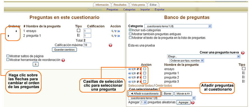Preview pregunta 2 in the question bank
249x107 pixels.
132,77
